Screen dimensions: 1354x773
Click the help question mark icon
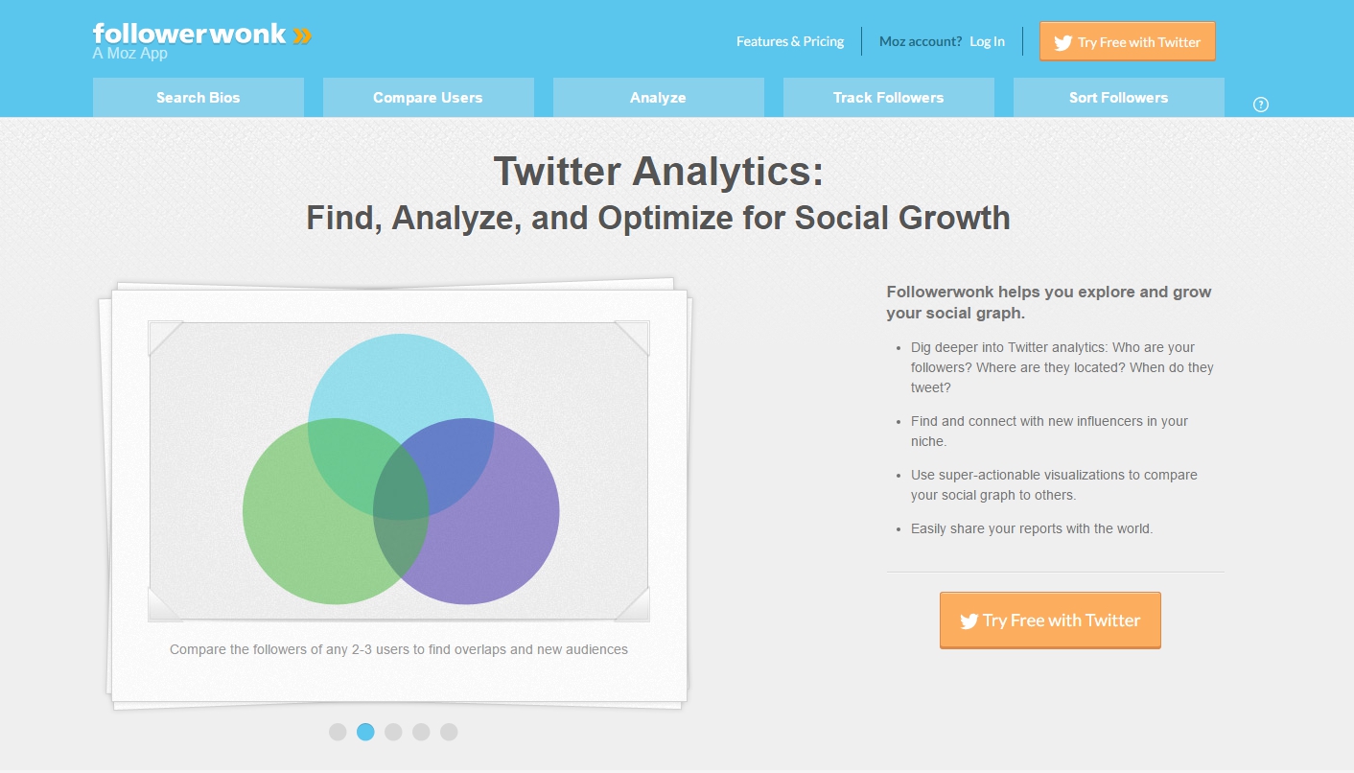1261,105
